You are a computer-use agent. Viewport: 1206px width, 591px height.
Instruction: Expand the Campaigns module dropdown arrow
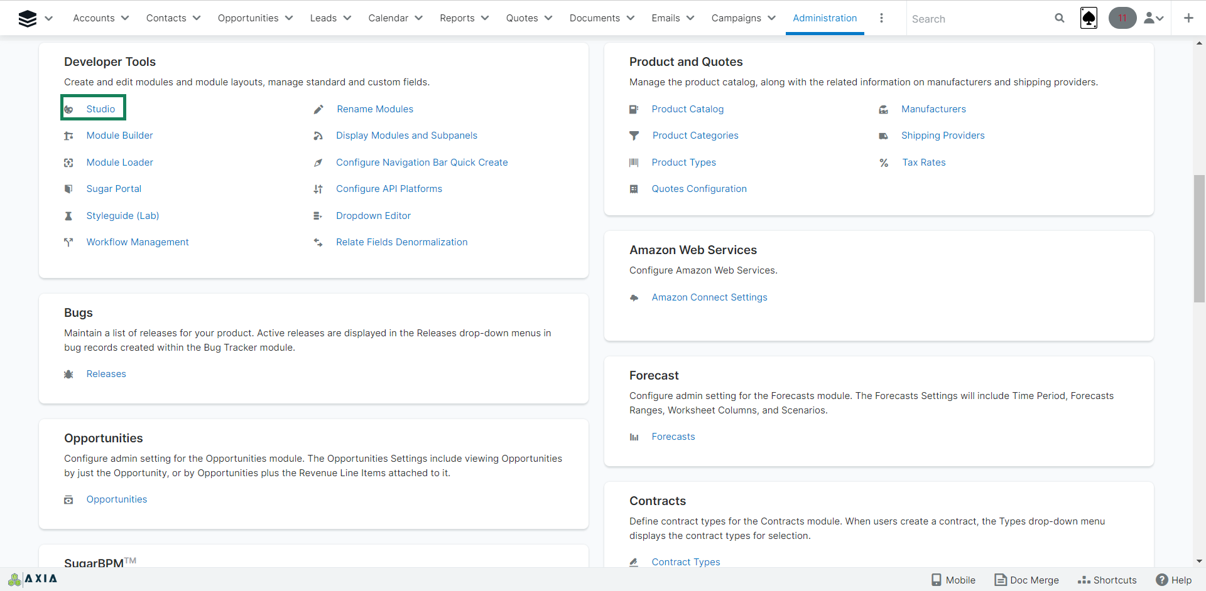point(771,18)
